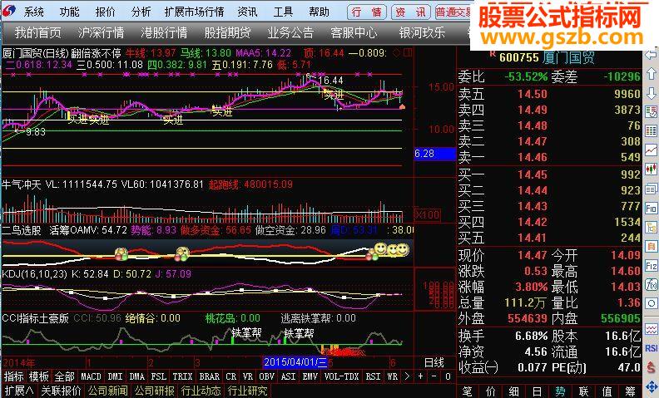The image size is (659, 398).
Task: Open the 资讯 menu
Action: click(247, 12)
